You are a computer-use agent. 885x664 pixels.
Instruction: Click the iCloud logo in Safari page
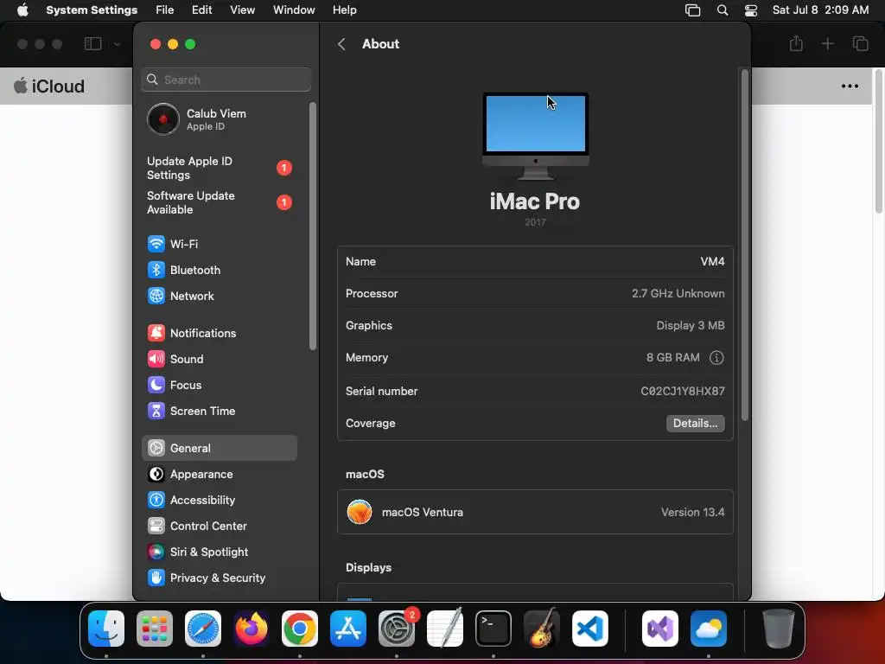click(x=49, y=86)
